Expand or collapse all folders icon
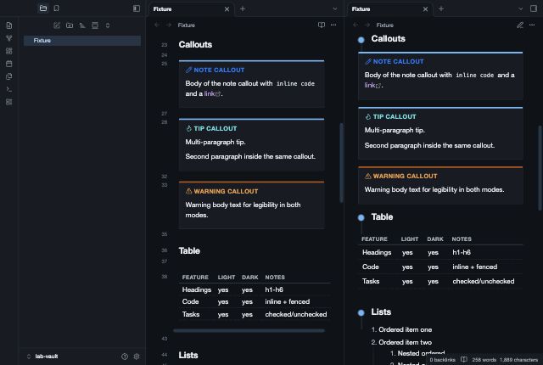Viewport: 543px width, 365px height. click(108, 25)
